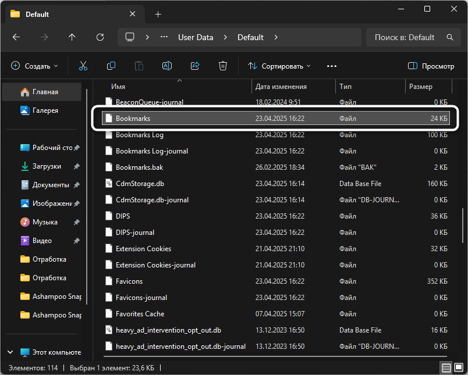
Task: Refresh the current folder view
Action: pyautogui.click(x=100, y=37)
